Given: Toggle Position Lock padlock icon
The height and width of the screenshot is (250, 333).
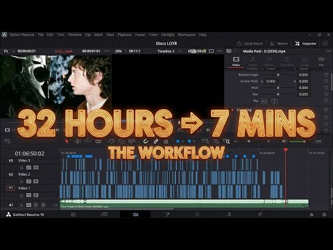Looking at the screenshot, I should (166, 141).
